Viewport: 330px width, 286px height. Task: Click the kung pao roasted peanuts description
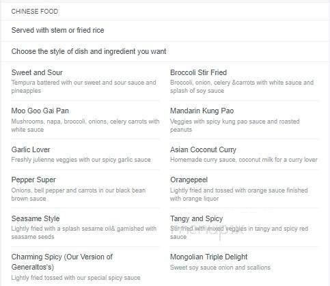(235, 126)
